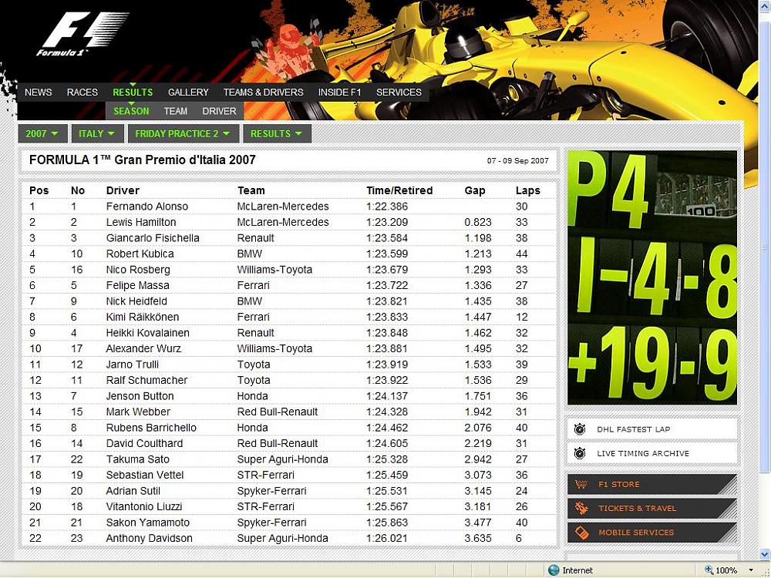771x578 pixels.
Task: Click the Laps column header
Action: coord(528,190)
